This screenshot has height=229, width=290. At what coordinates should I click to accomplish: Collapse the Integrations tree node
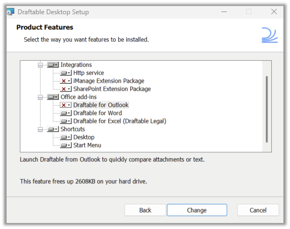pyautogui.click(x=40, y=65)
